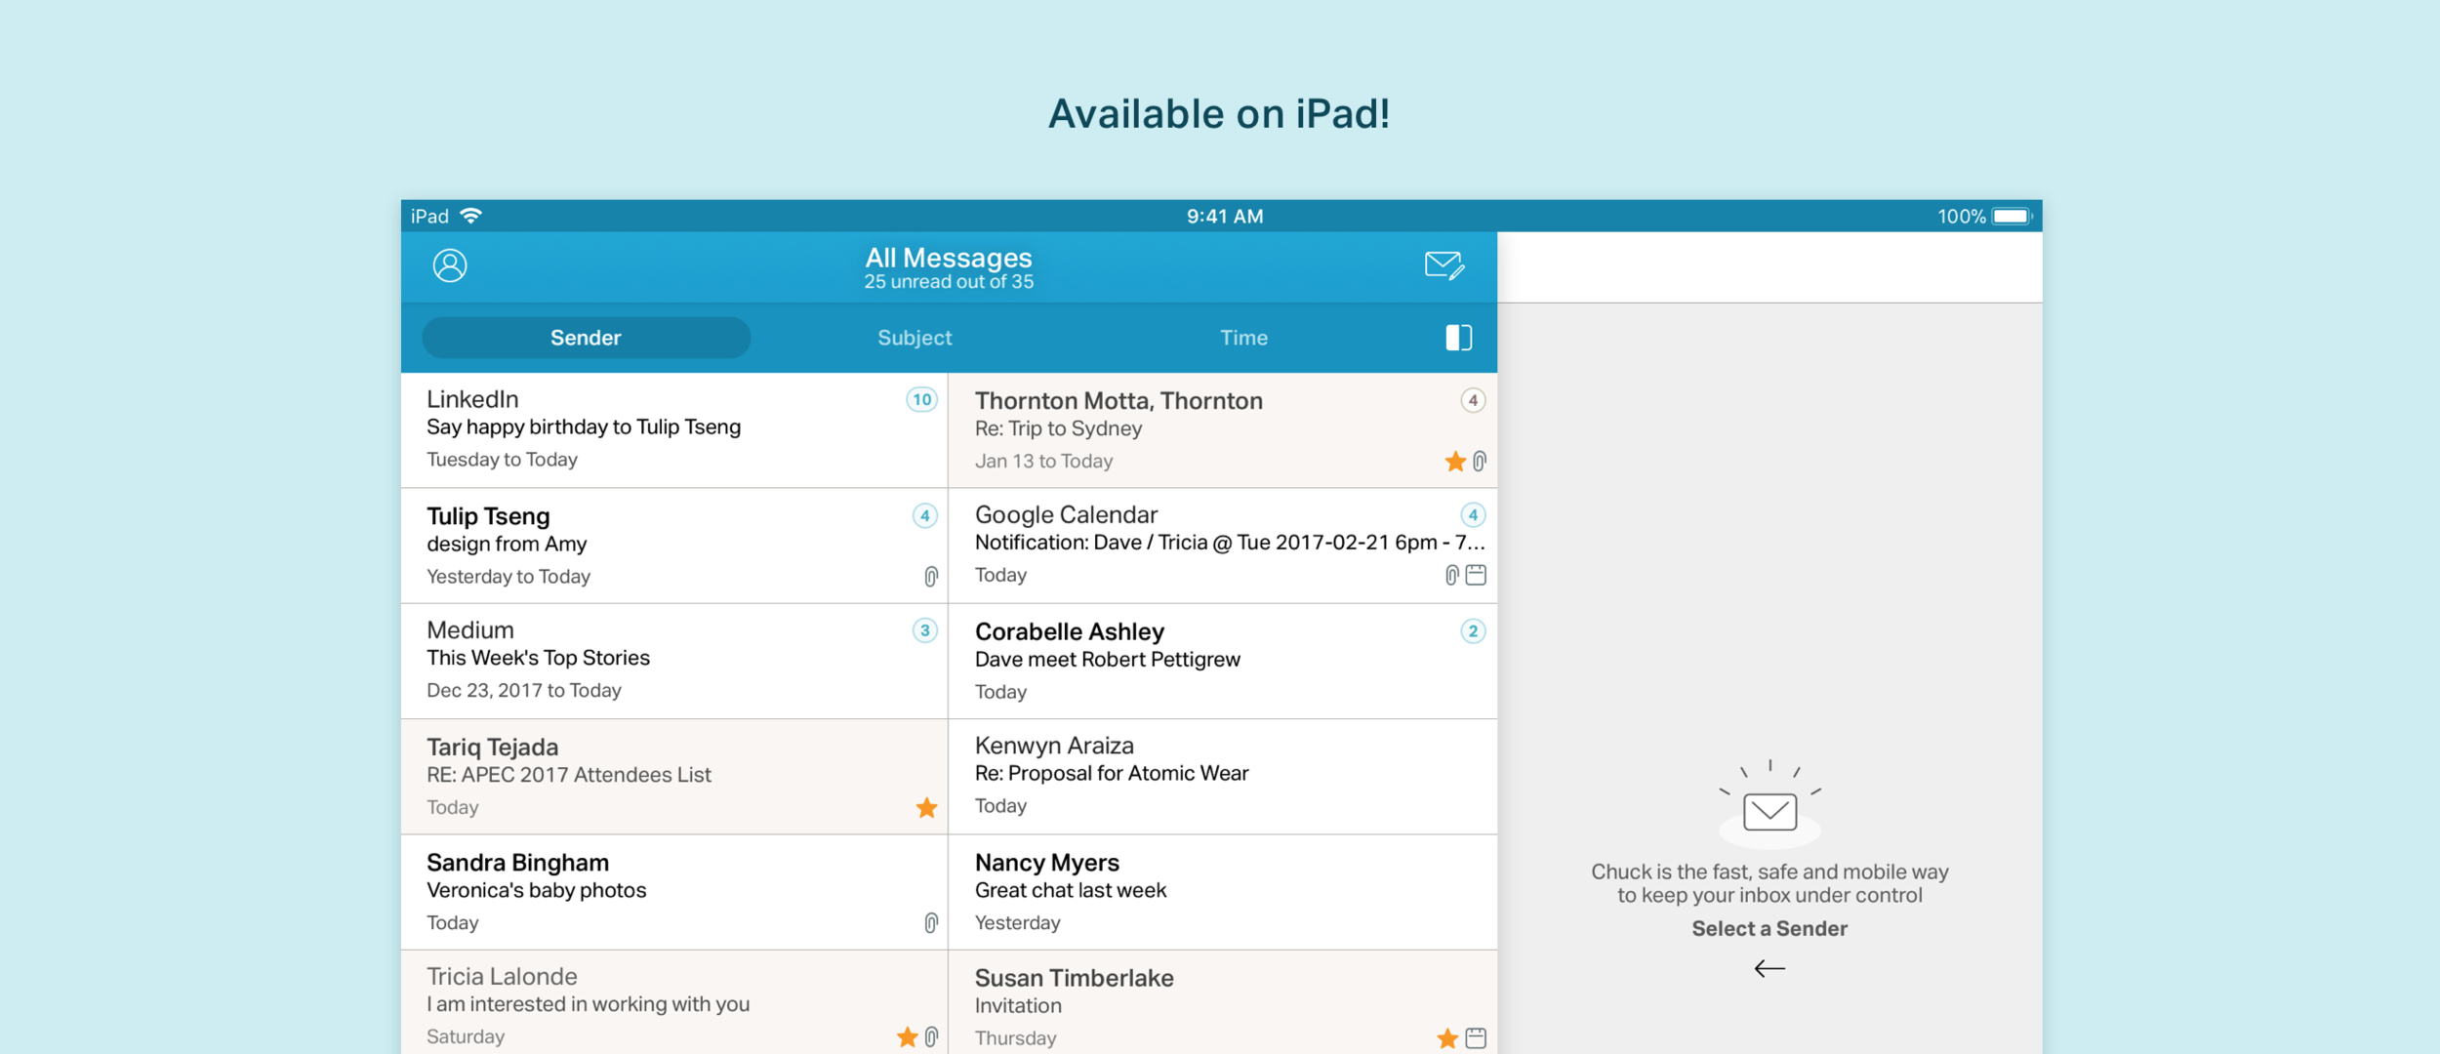Open Thornton Motta Trip to Sydney thread

coord(1223,430)
